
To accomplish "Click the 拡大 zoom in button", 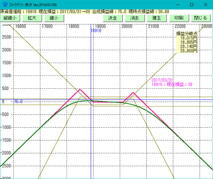I will 32,18.
